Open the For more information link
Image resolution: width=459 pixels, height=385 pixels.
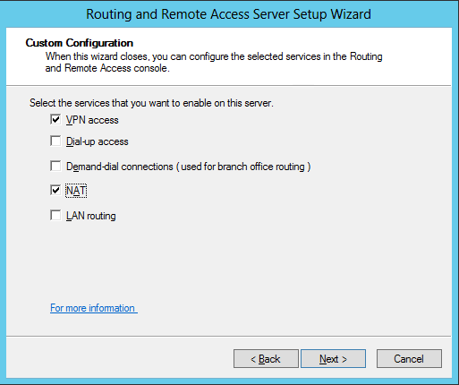tap(94, 308)
